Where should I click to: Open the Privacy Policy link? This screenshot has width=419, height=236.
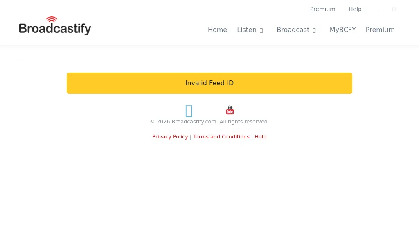click(x=170, y=137)
